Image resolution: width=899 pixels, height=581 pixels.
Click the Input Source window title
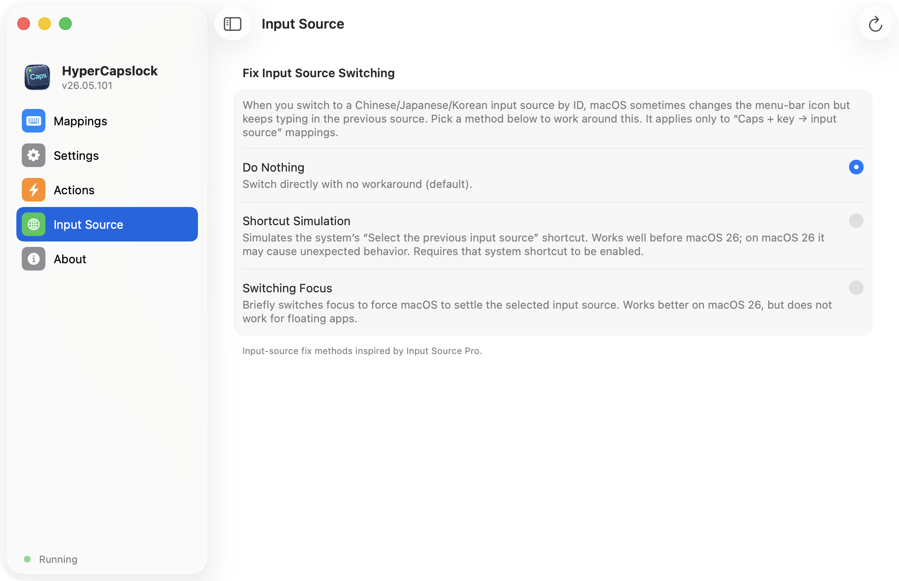pos(303,24)
